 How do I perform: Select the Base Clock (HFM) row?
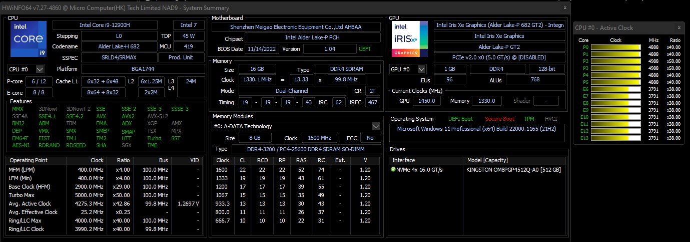click(105, 187)
